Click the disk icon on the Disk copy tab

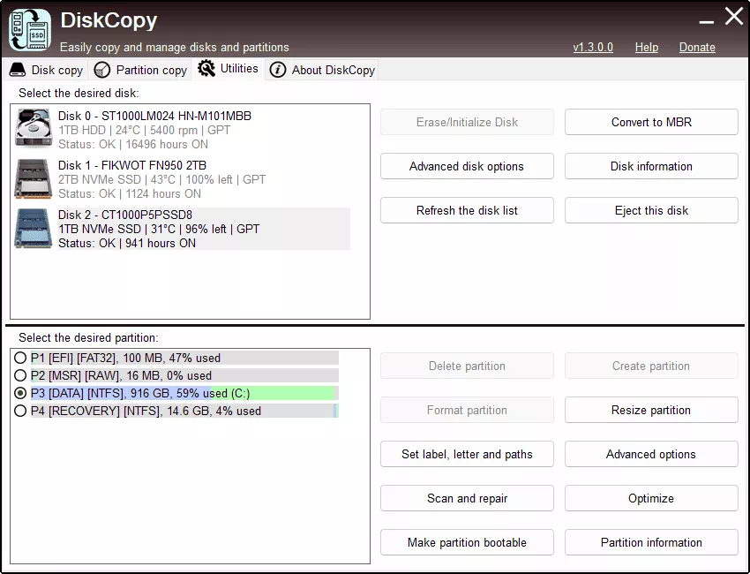point(16,68)
